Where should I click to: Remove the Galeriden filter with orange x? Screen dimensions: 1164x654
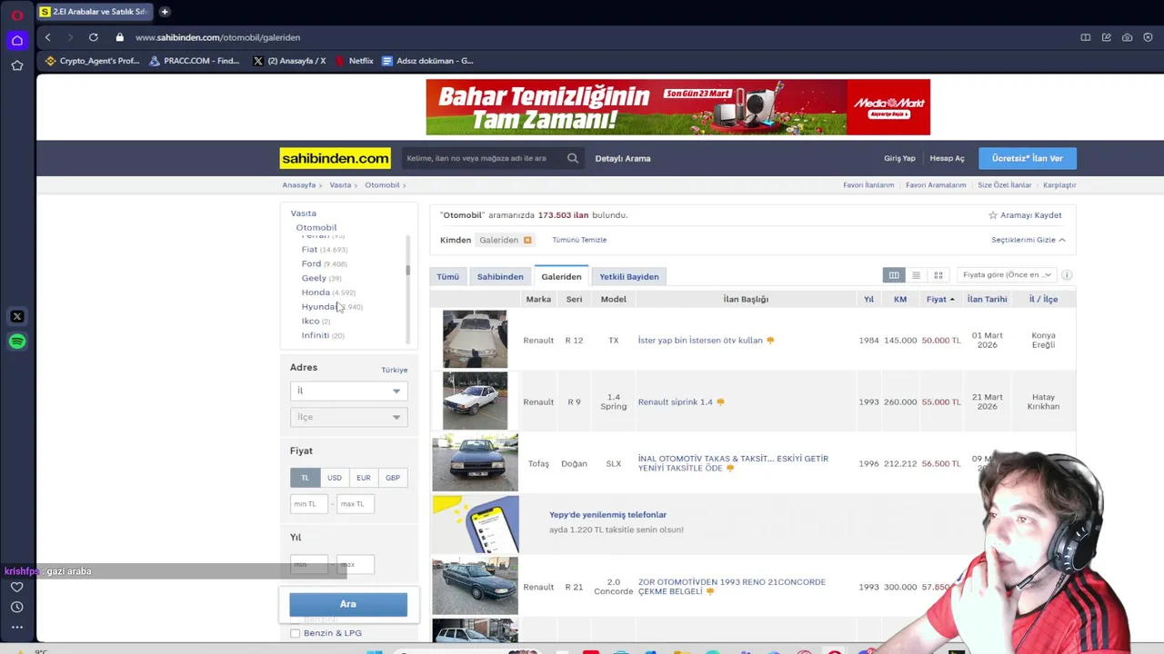pos(527,240)
